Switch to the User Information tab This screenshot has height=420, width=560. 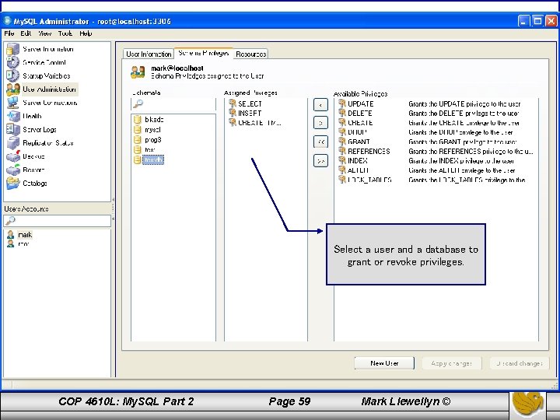[149, 54]
